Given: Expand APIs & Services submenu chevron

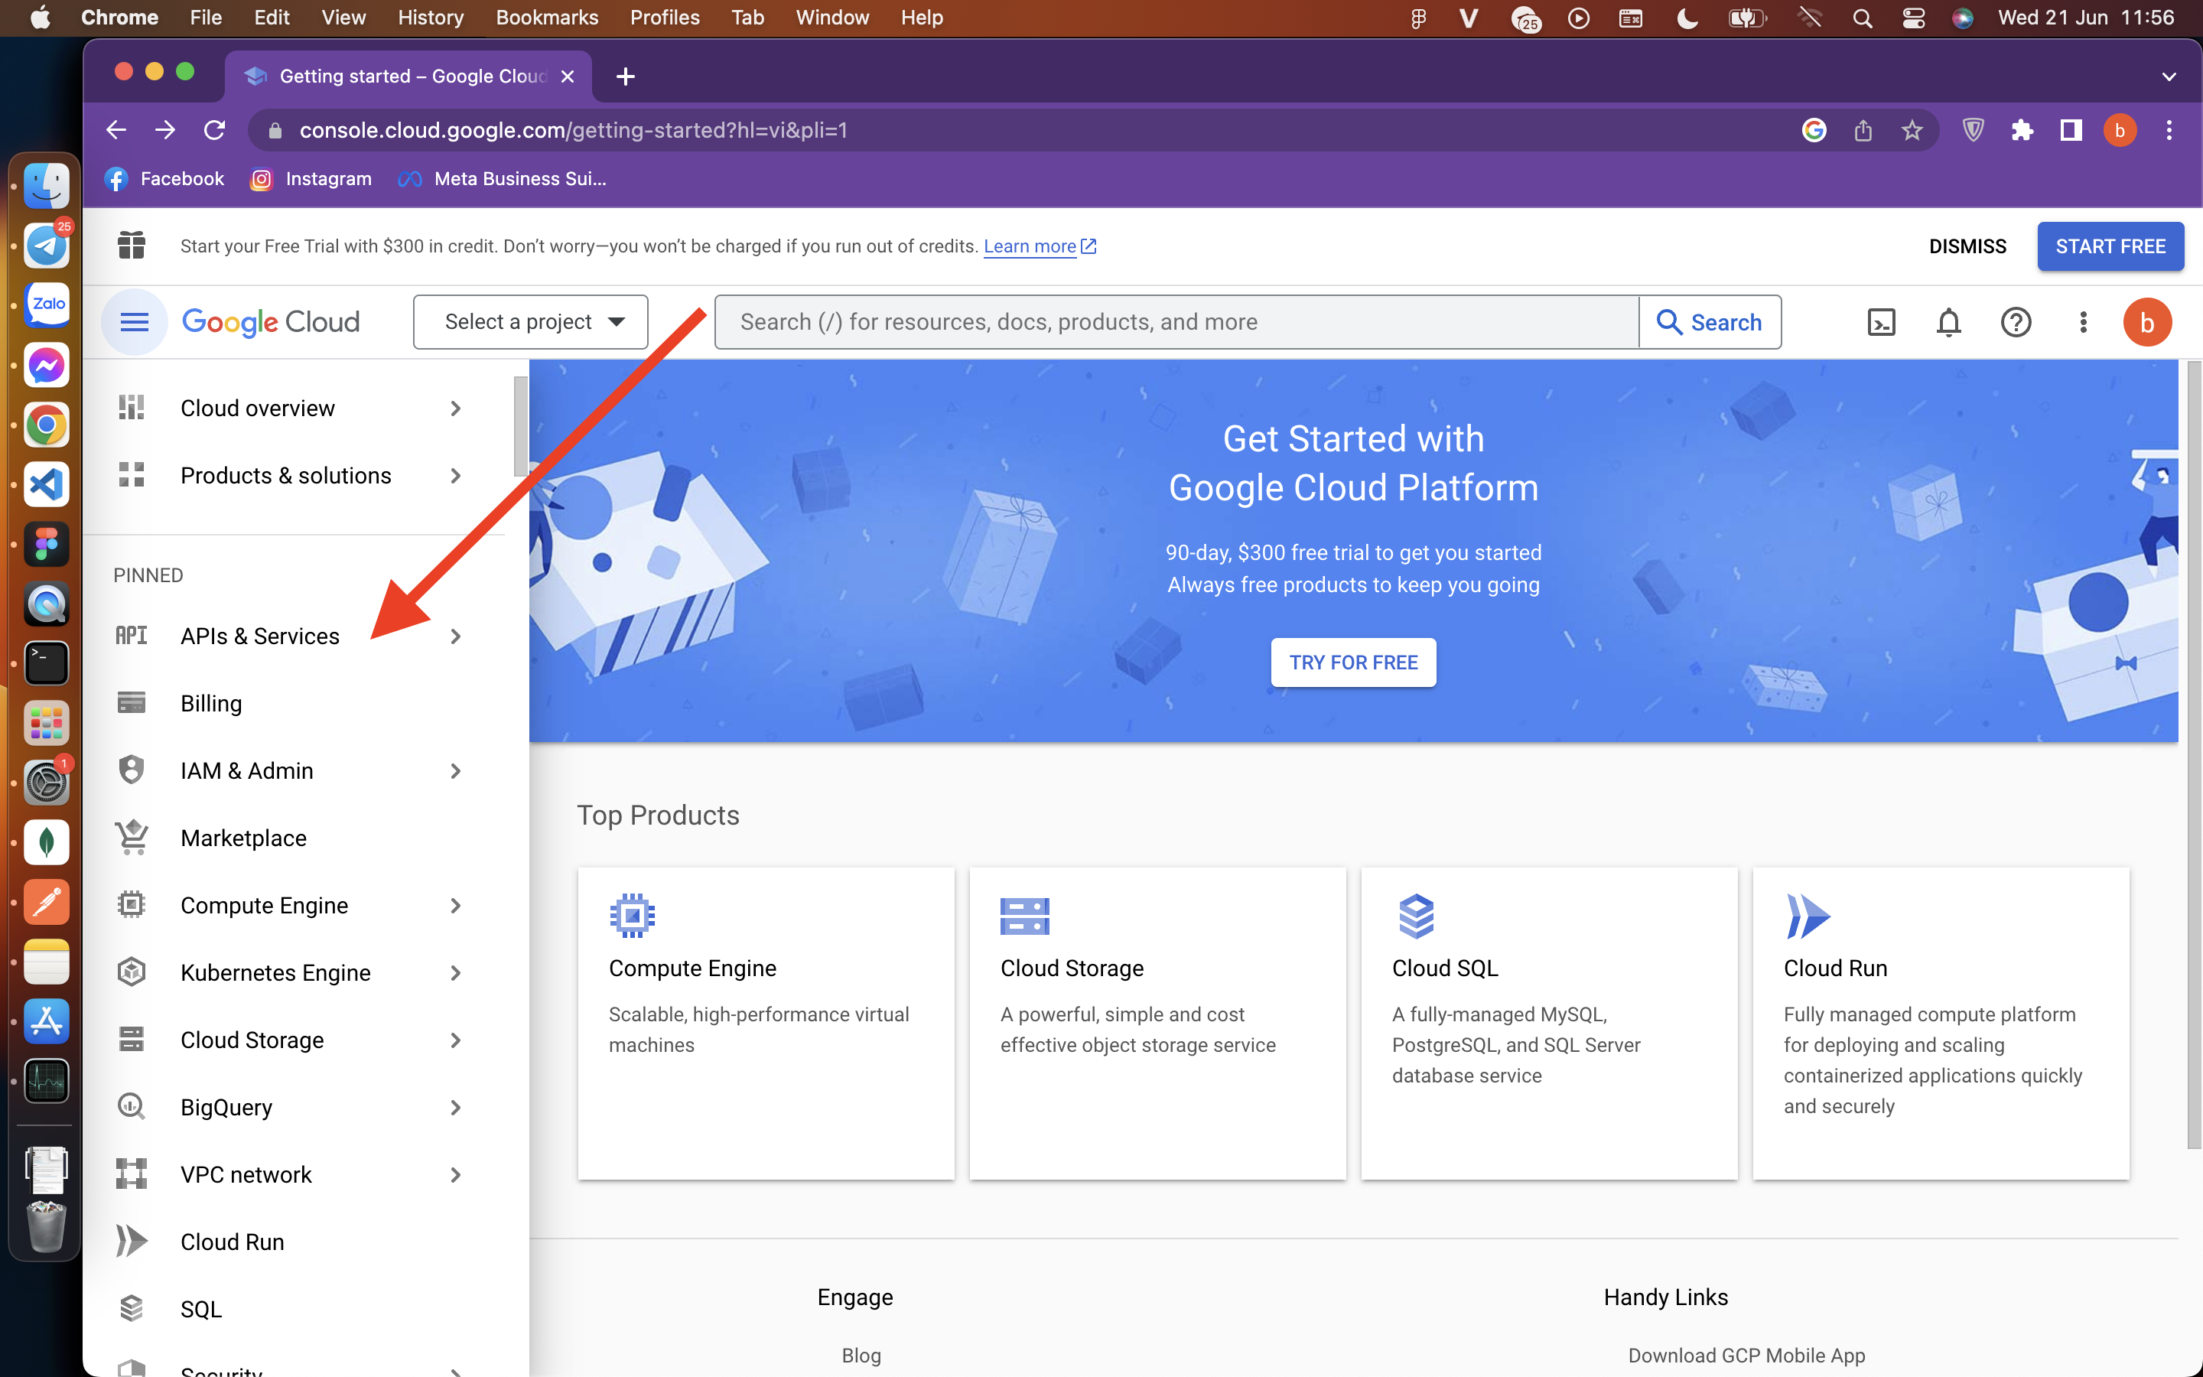Looking at the screenshot, I should (455, 636).
